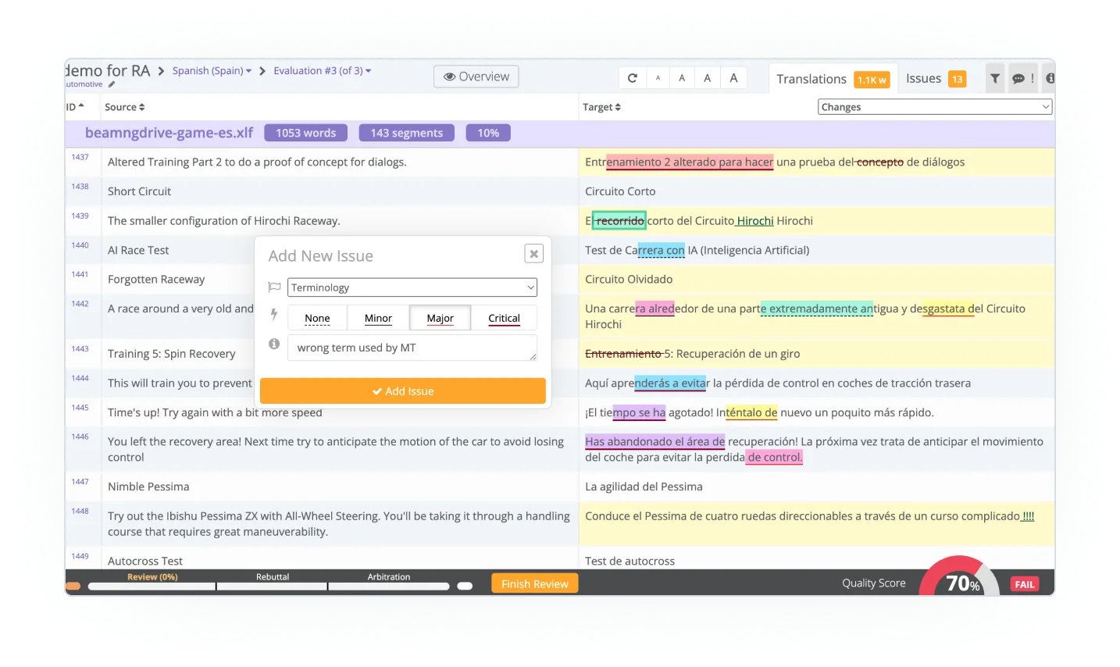Screen dimensions: 1120x667
Task: Set severity to Critical
Action: [504, 318]
